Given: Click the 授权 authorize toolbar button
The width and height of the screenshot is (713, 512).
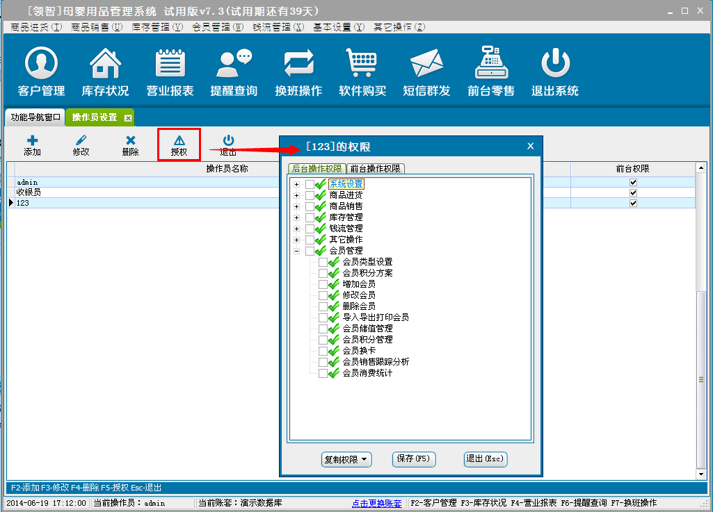Looking at the screenshot, I should (x=179, y=144).
